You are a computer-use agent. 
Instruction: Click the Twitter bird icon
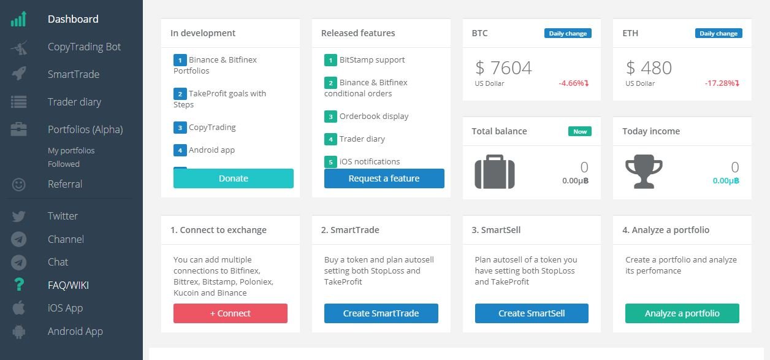[18, 216]
